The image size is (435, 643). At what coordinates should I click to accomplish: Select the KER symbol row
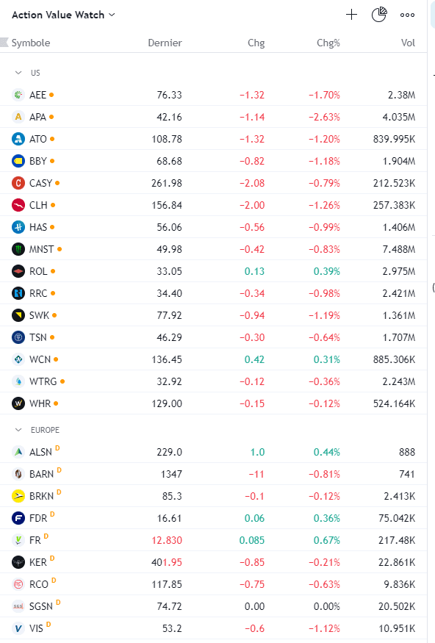point(213,562)
